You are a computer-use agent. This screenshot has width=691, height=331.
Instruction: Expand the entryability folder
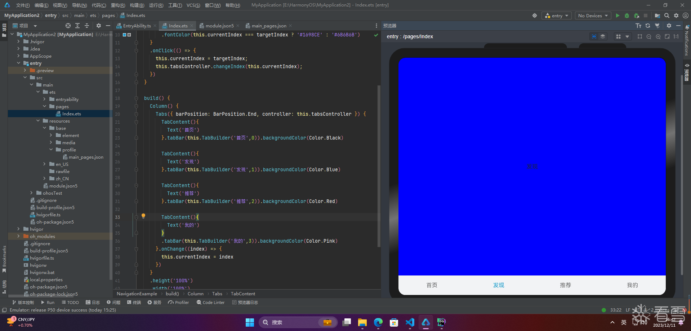pyautogui.click(x=44, y=99)
